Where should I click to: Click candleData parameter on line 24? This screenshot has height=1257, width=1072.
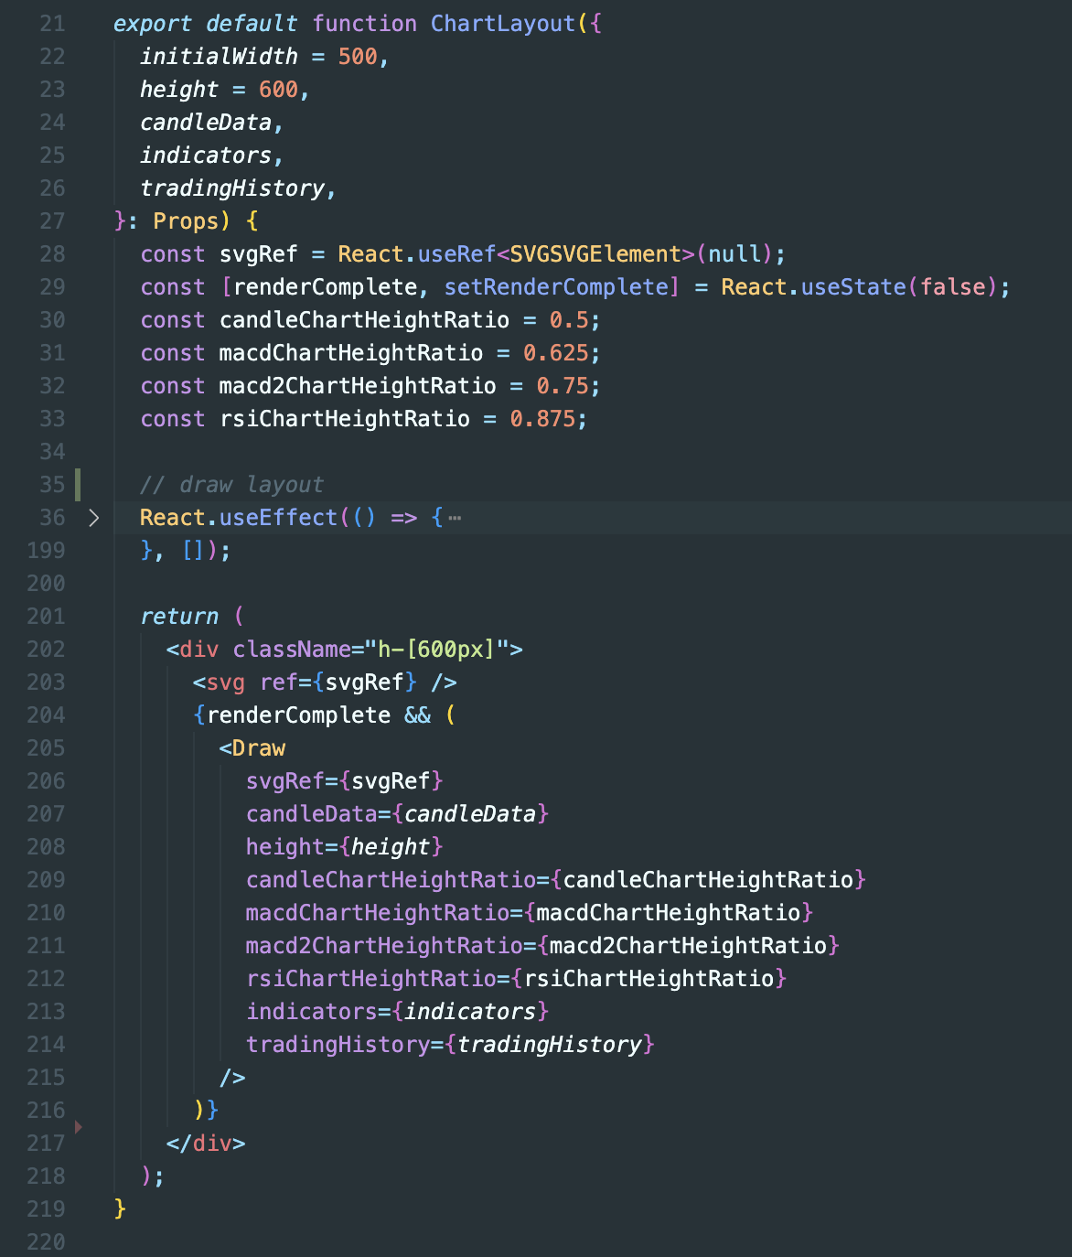pos(206,123)
